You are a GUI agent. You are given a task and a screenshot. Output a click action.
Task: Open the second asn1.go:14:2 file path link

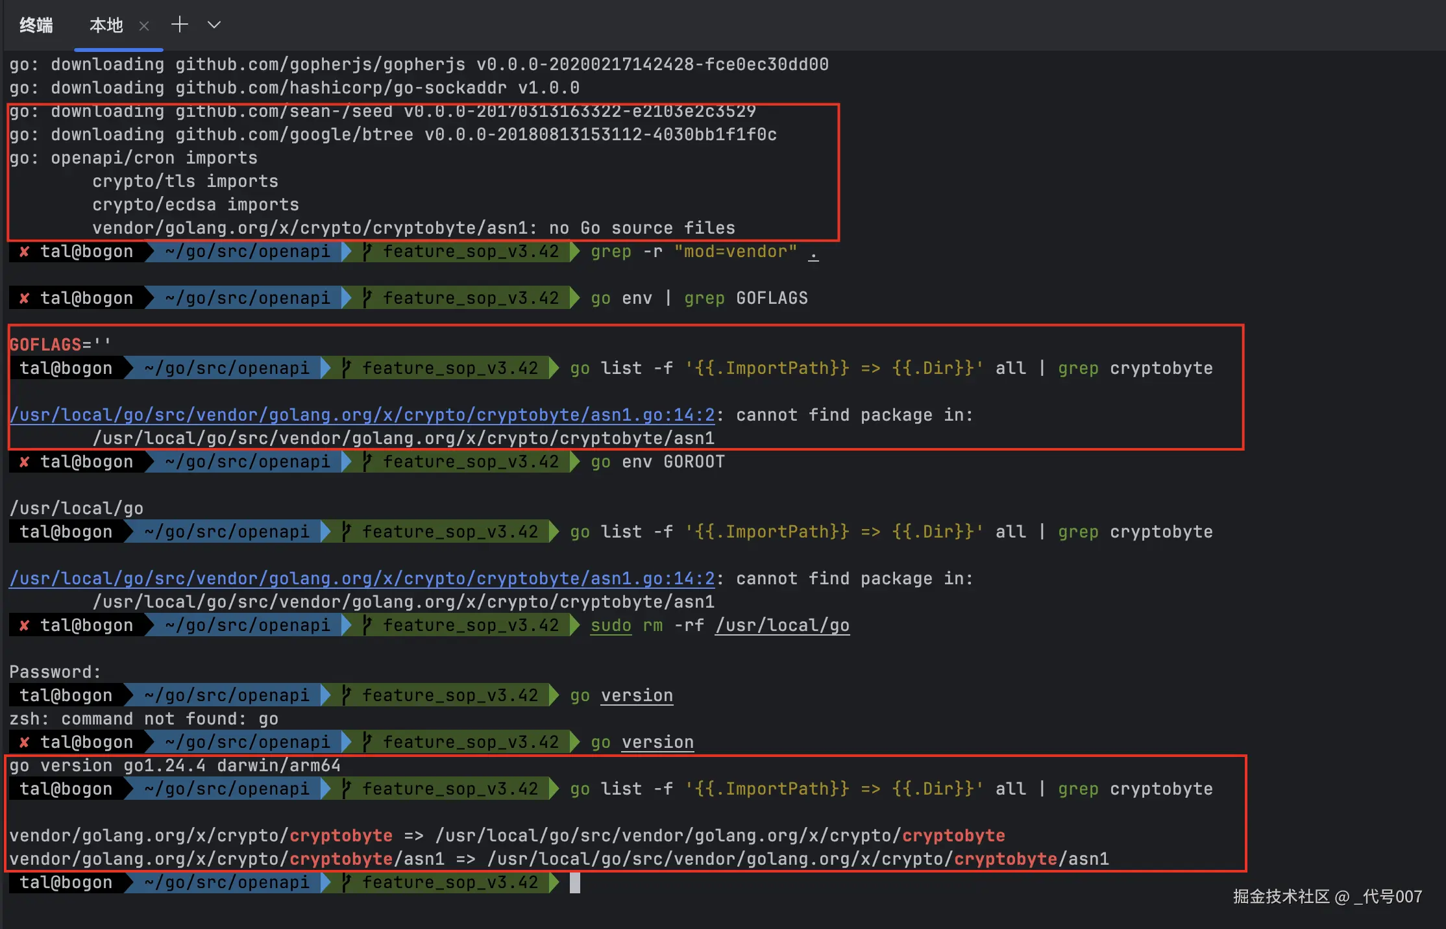point(361,578)
